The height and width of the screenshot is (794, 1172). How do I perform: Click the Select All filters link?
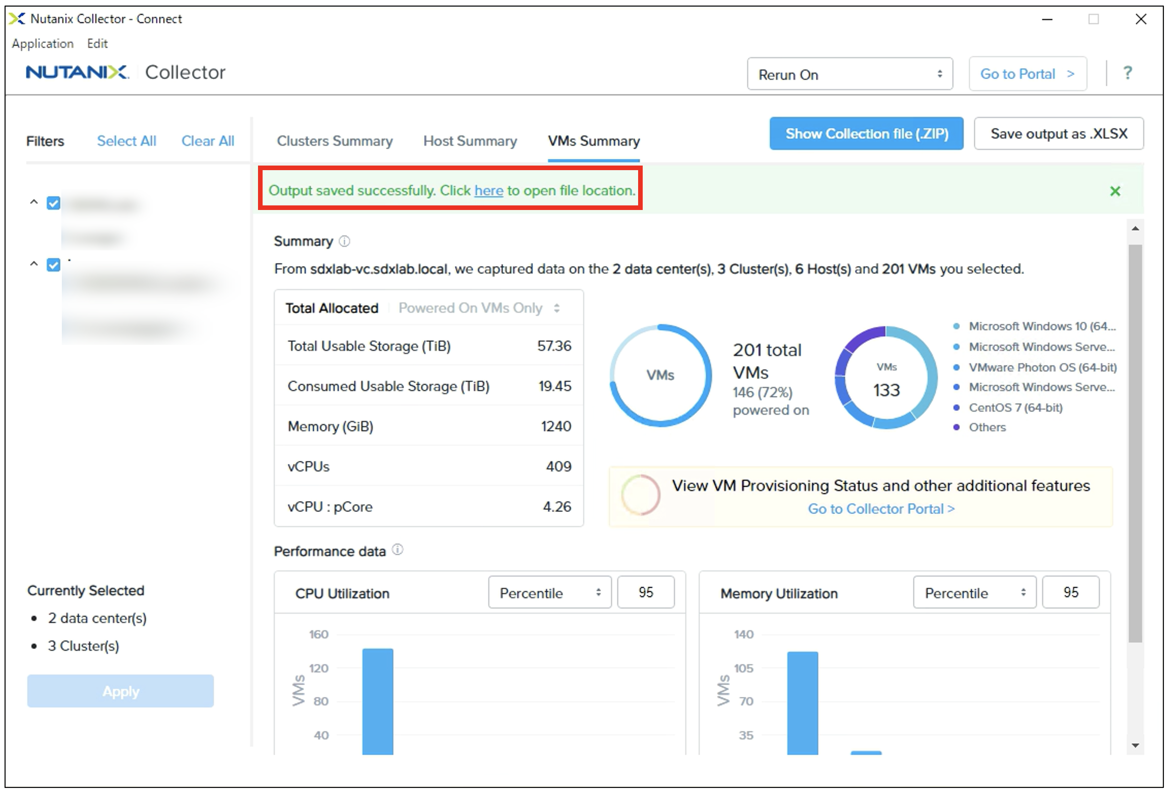coord(127,141)
